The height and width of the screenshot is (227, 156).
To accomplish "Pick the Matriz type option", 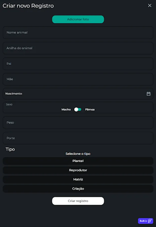I will coord(78,180).
